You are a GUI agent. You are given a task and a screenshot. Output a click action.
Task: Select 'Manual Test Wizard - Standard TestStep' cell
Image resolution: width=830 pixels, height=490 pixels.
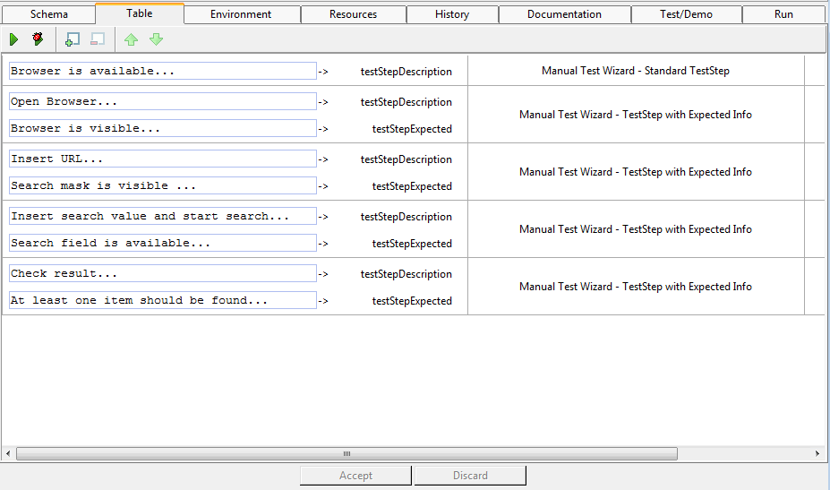pyautogui.click(x=635, y=71)
